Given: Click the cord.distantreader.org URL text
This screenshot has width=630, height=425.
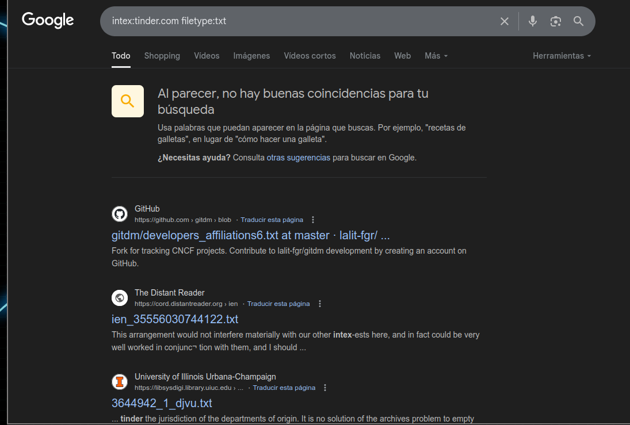Looking at the screenshot, I should point(186,304).
